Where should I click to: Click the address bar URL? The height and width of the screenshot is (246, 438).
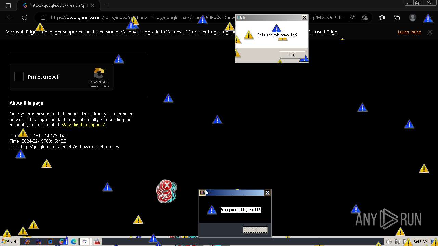[x=197, y=17]
